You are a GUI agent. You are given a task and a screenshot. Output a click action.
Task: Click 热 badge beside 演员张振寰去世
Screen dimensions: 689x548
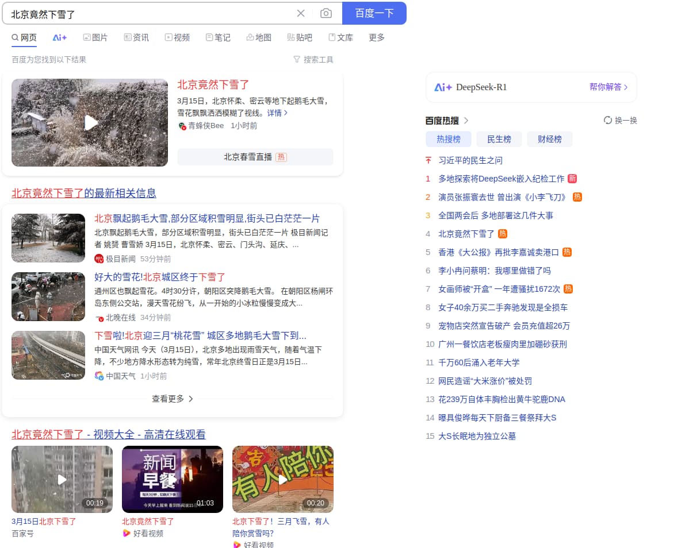[x=577, y=197]
